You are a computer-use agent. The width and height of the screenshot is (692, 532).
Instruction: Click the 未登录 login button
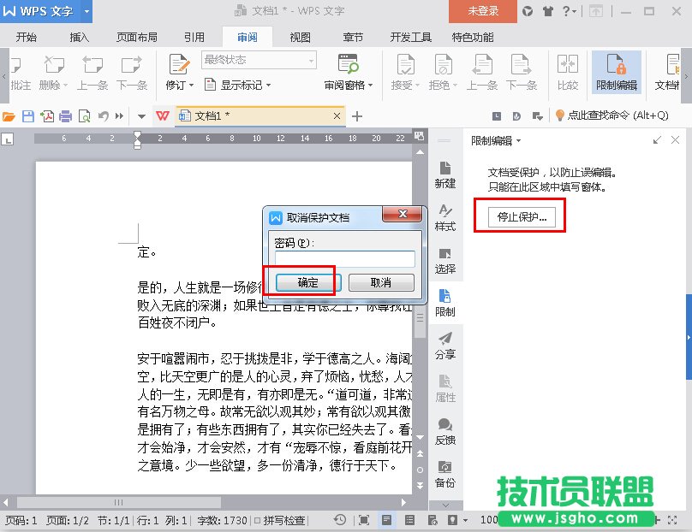tap(483, 11)
